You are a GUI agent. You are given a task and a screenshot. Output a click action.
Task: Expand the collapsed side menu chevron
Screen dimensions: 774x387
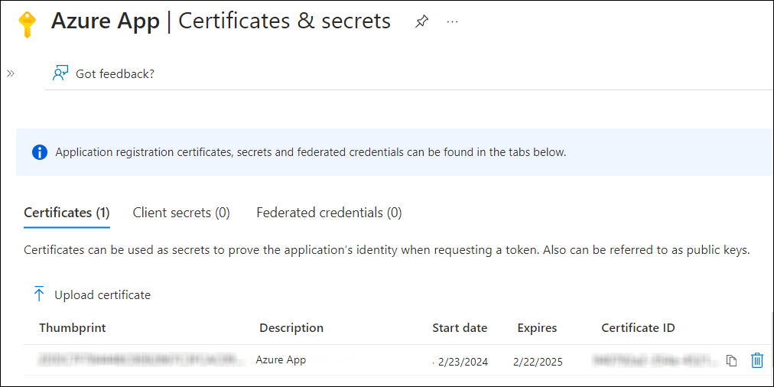click(x=11, y=73)
